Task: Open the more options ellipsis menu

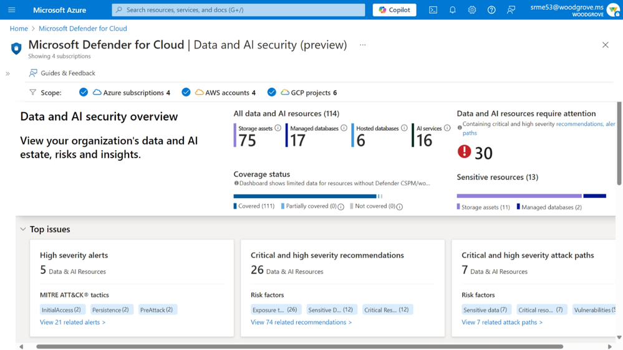Action: pos(362,45)
